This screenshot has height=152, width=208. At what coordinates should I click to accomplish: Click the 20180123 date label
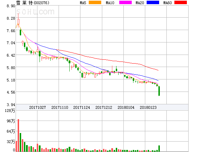tap(148, 107)
